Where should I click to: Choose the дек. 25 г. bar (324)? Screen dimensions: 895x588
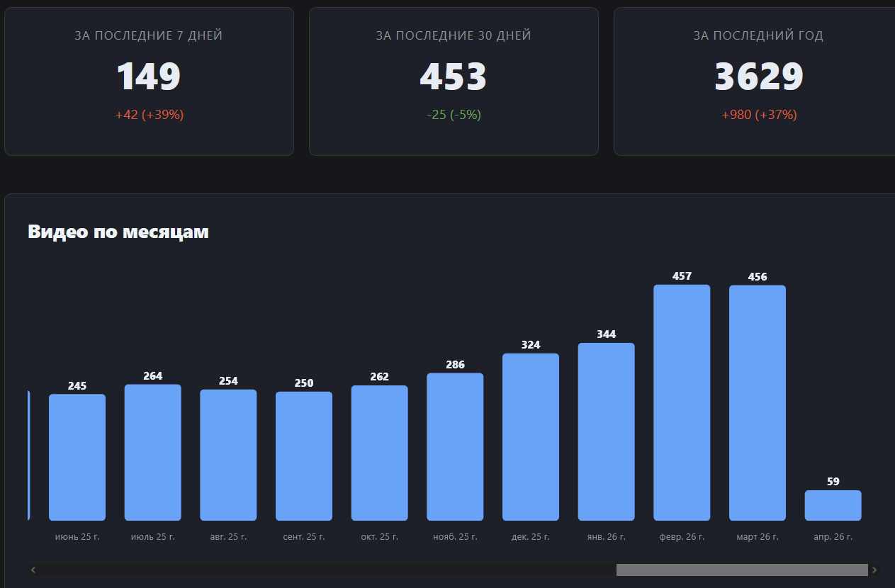click(531, 437)
